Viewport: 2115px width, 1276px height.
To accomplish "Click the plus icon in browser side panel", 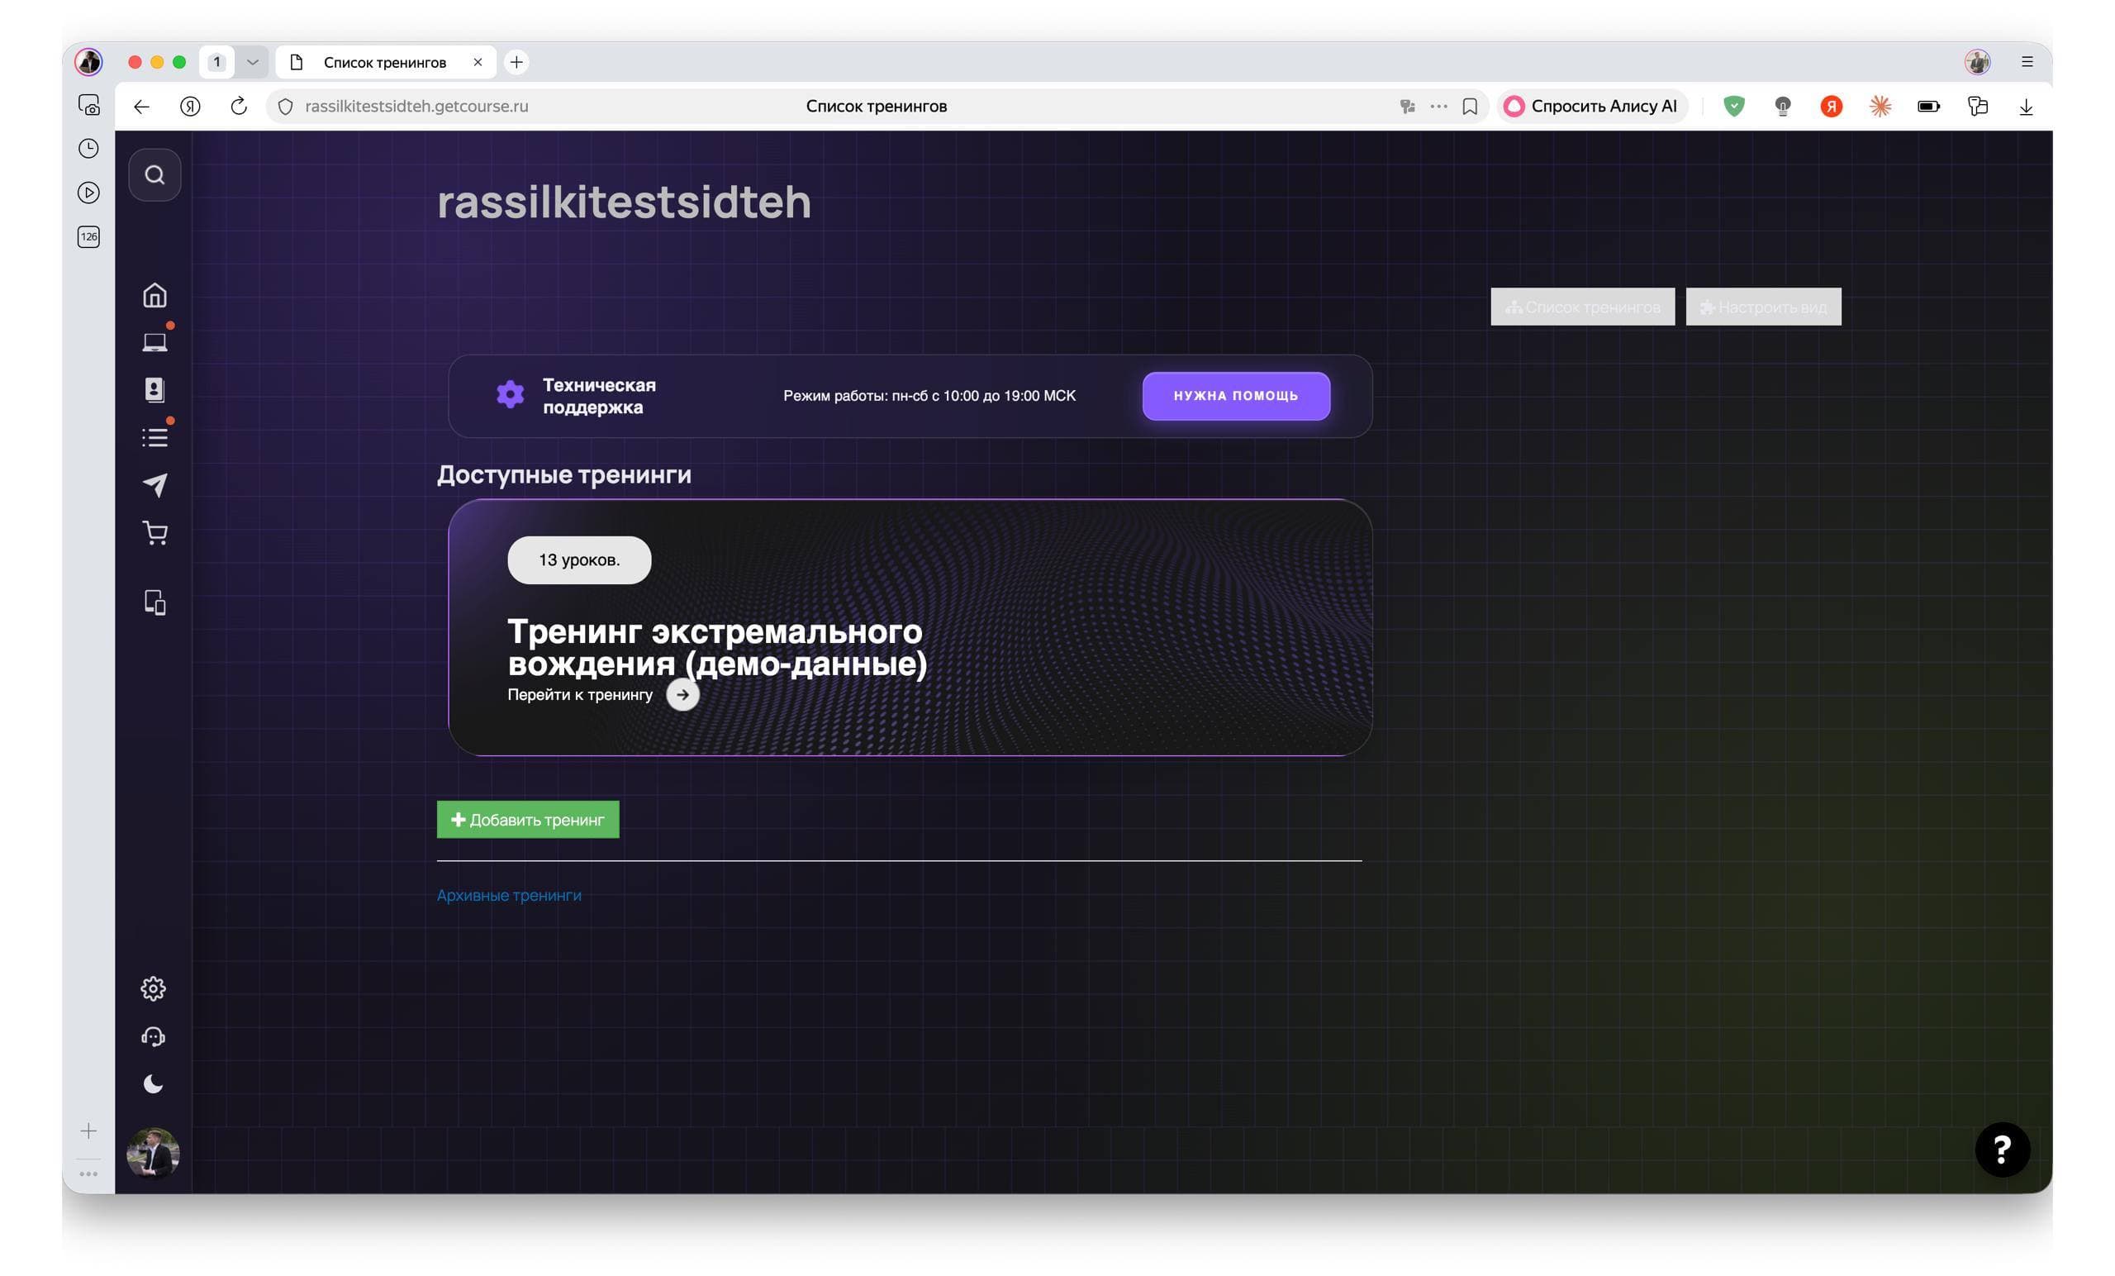I will (88, 1131).
